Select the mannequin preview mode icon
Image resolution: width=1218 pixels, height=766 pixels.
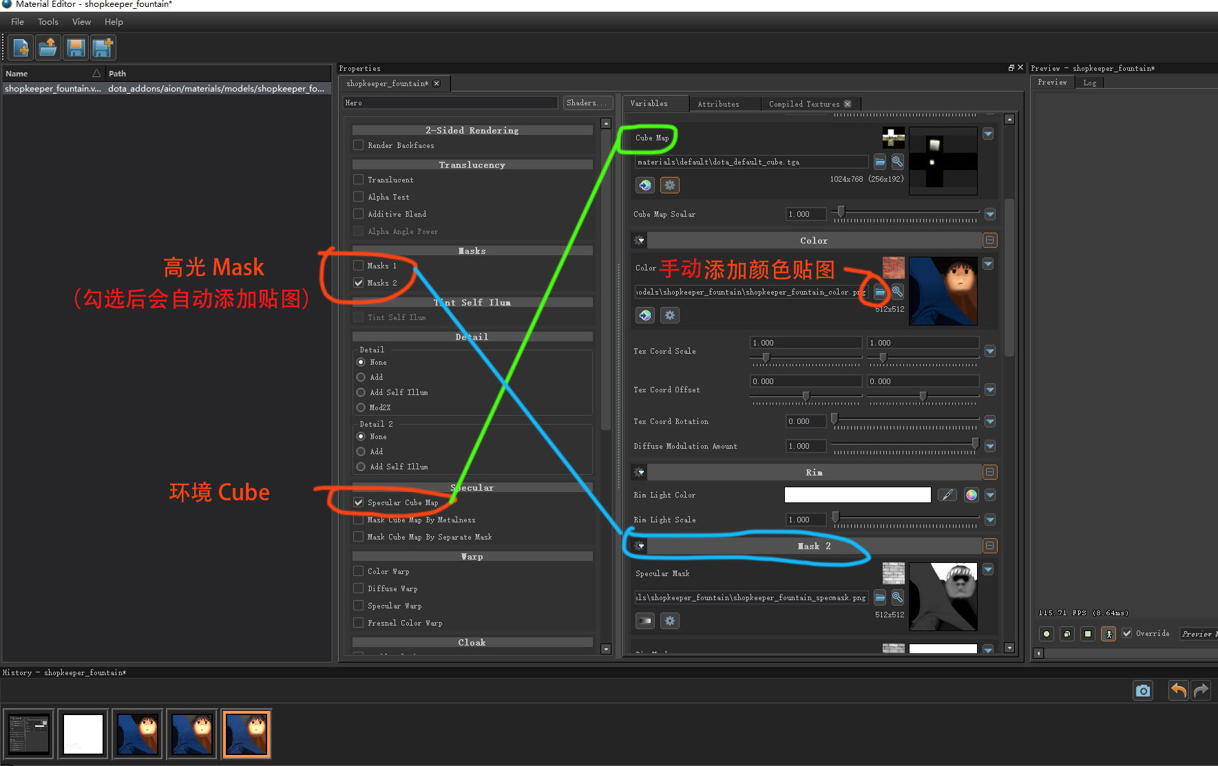[1109, 633]
